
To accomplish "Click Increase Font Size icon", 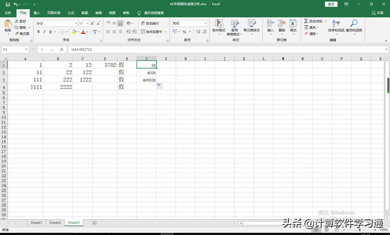I will [x=92, y=23].
